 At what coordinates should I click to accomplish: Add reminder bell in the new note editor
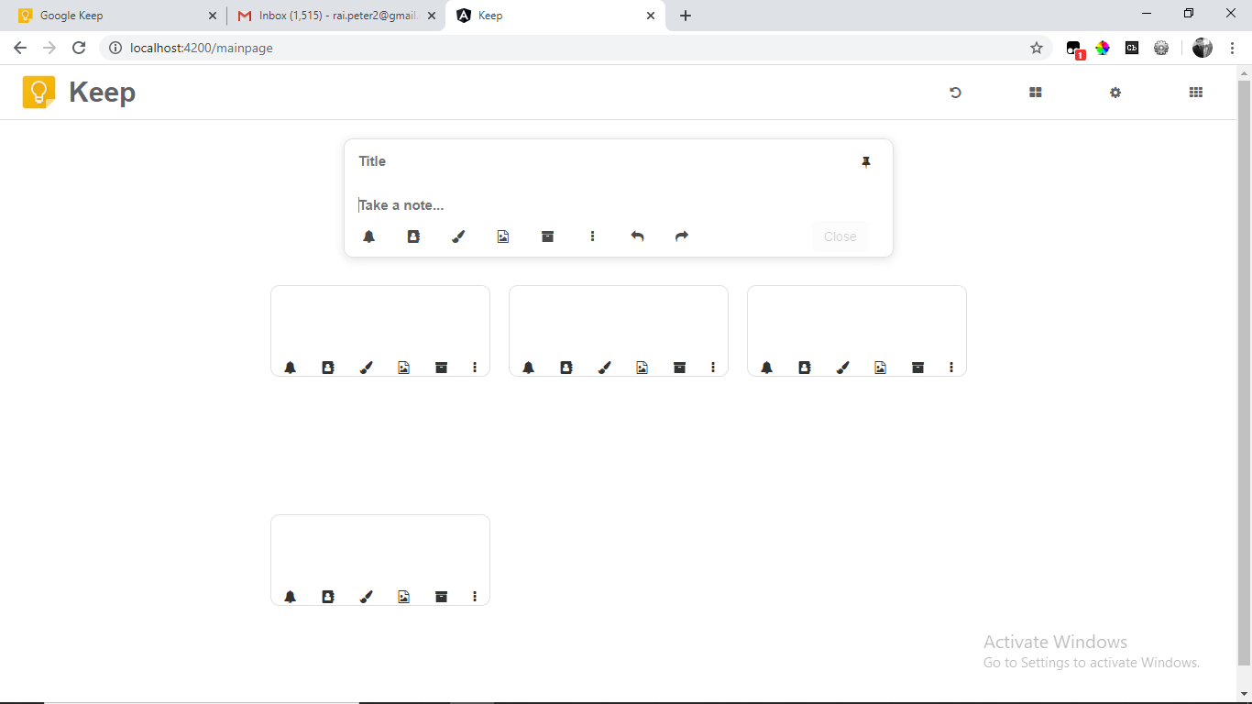tap(368, 236)
